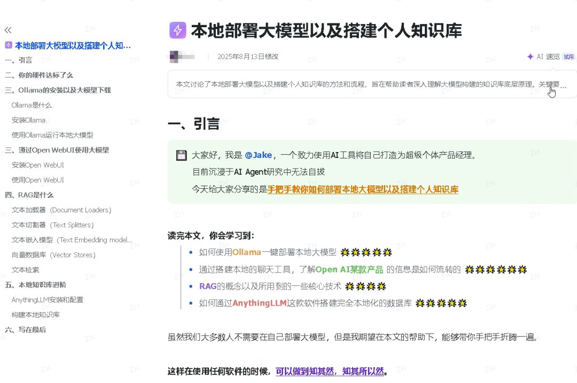Image resolution: width=577 pixels, height=383 pixels.
Task: Go to 二、你的硬件达标了么 section
Action: 39,75
